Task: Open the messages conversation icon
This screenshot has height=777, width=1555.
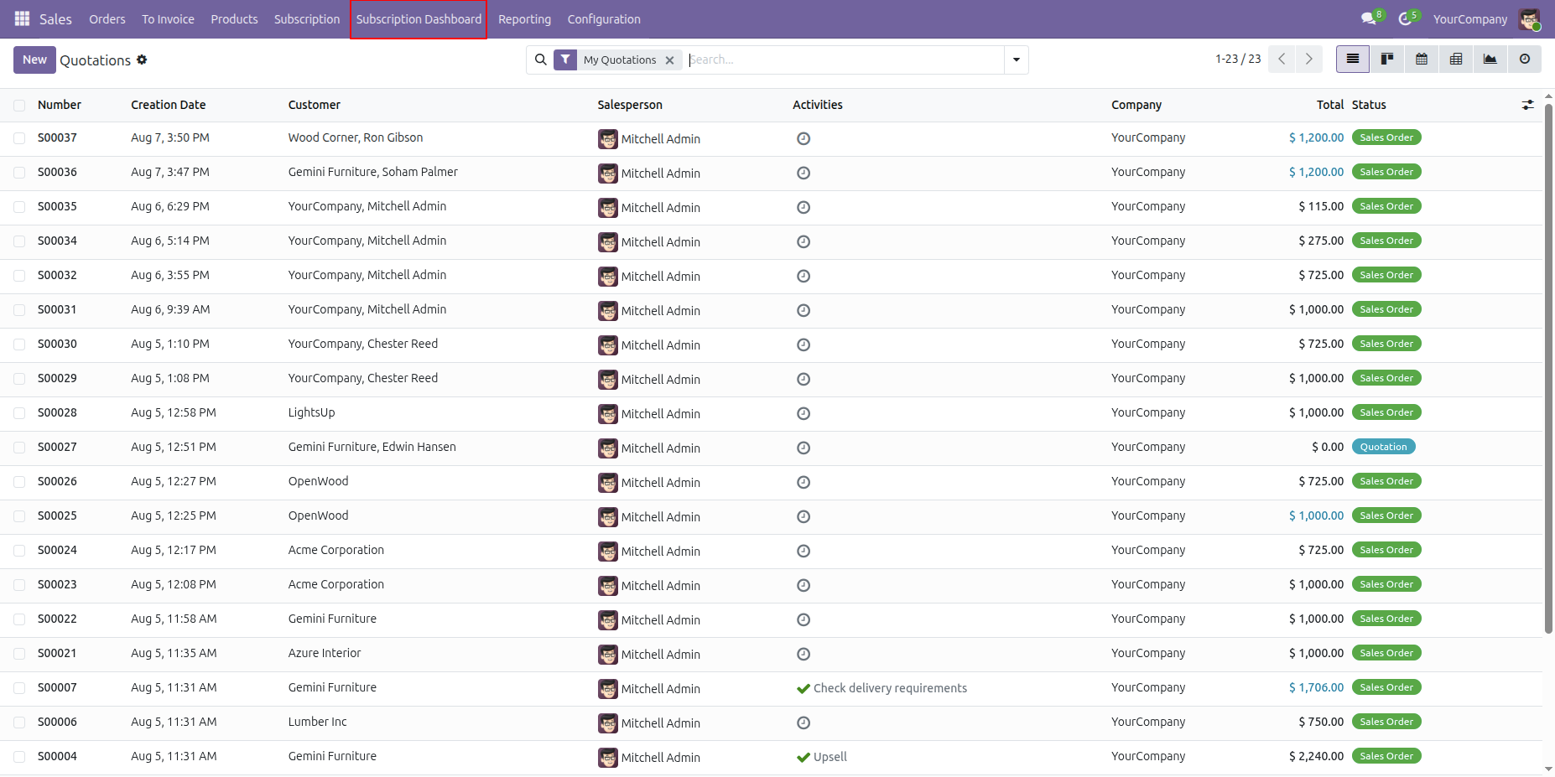Action: [1369, 18]
